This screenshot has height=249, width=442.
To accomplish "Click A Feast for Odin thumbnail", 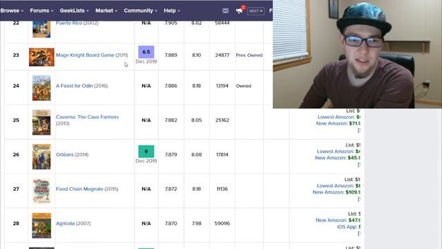I will tap(41, 88).
